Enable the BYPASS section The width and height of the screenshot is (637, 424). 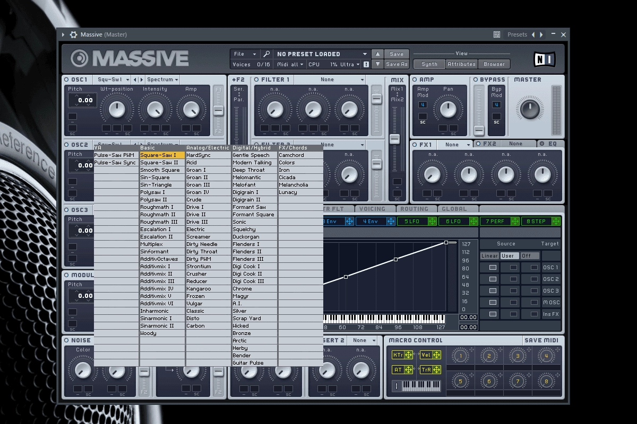(476, 79)
